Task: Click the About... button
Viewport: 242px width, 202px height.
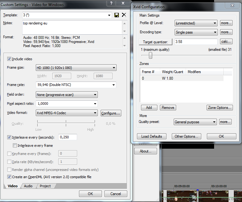Action: pos(145,151)
